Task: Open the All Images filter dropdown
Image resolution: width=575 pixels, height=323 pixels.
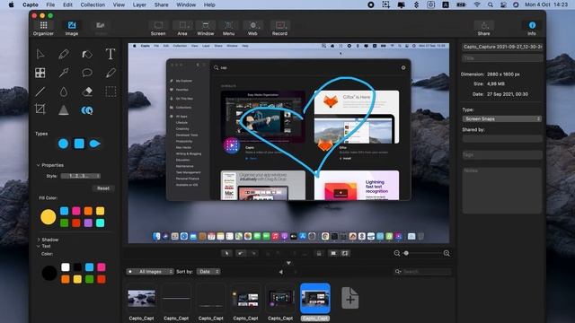Action: (150, 272)
